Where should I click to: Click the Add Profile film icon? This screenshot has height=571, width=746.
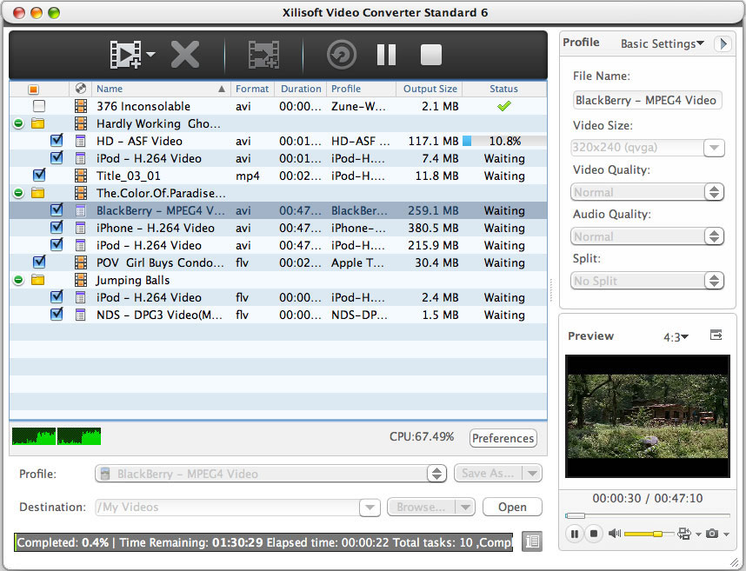[264, 55]
